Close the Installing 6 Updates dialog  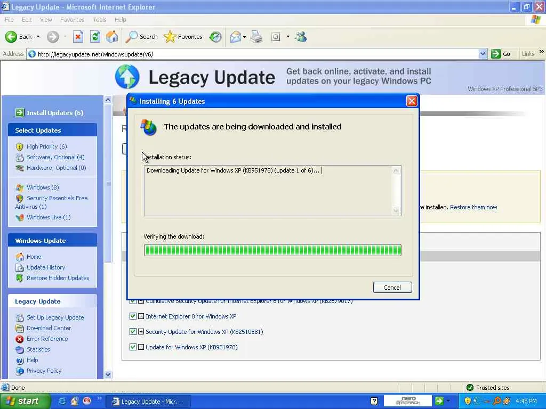(x=411, y=101)
